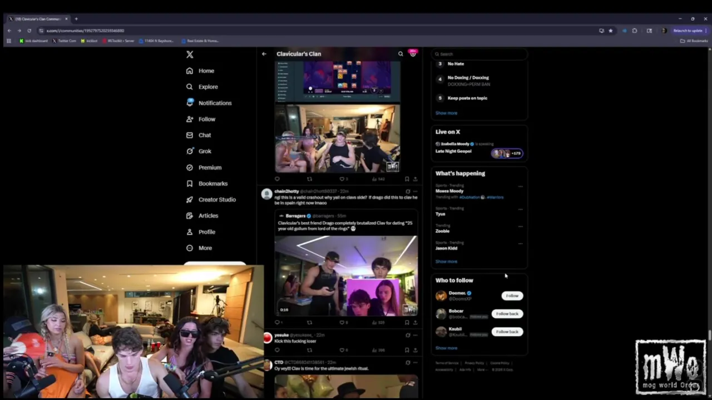
Task: Open the All Bookmarks folder
Action: tap(694, 41)
